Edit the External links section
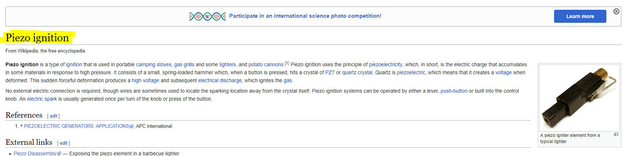This screenshot has height=156, width=626. 64,143
